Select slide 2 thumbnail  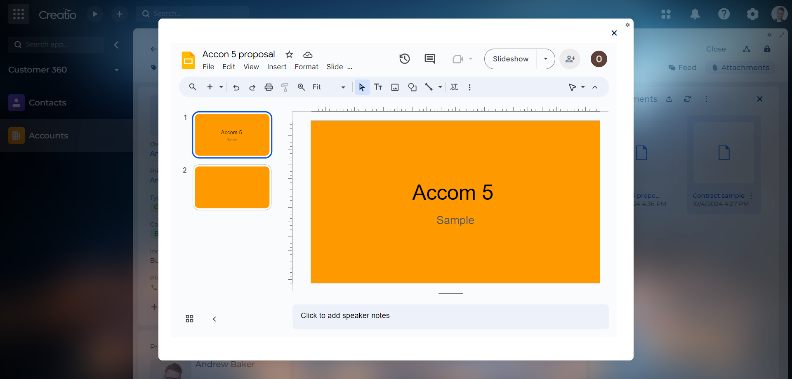[232, 187]
